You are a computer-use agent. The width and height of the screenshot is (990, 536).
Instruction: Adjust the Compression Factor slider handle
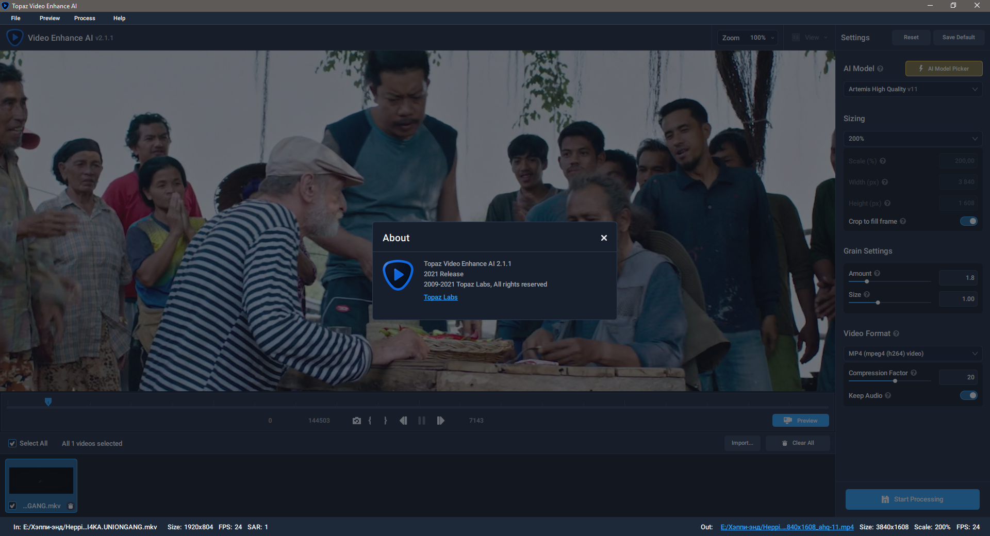(x=895, y=381)
